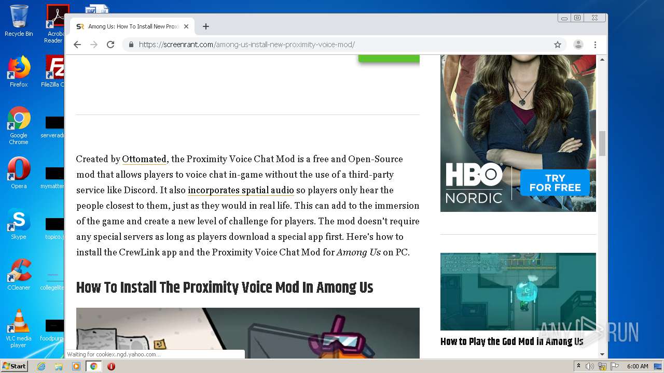This screenshot has width=664, height=373.
Task: Select Chrome taskbar button
Action: pyautogui.click(x=94, y=366)
